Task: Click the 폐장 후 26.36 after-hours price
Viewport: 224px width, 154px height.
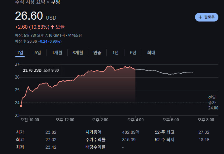Action: click(26, 41)
